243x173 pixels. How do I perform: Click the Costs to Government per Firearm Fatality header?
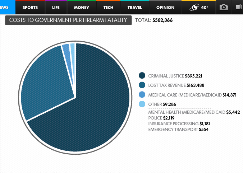68,20
